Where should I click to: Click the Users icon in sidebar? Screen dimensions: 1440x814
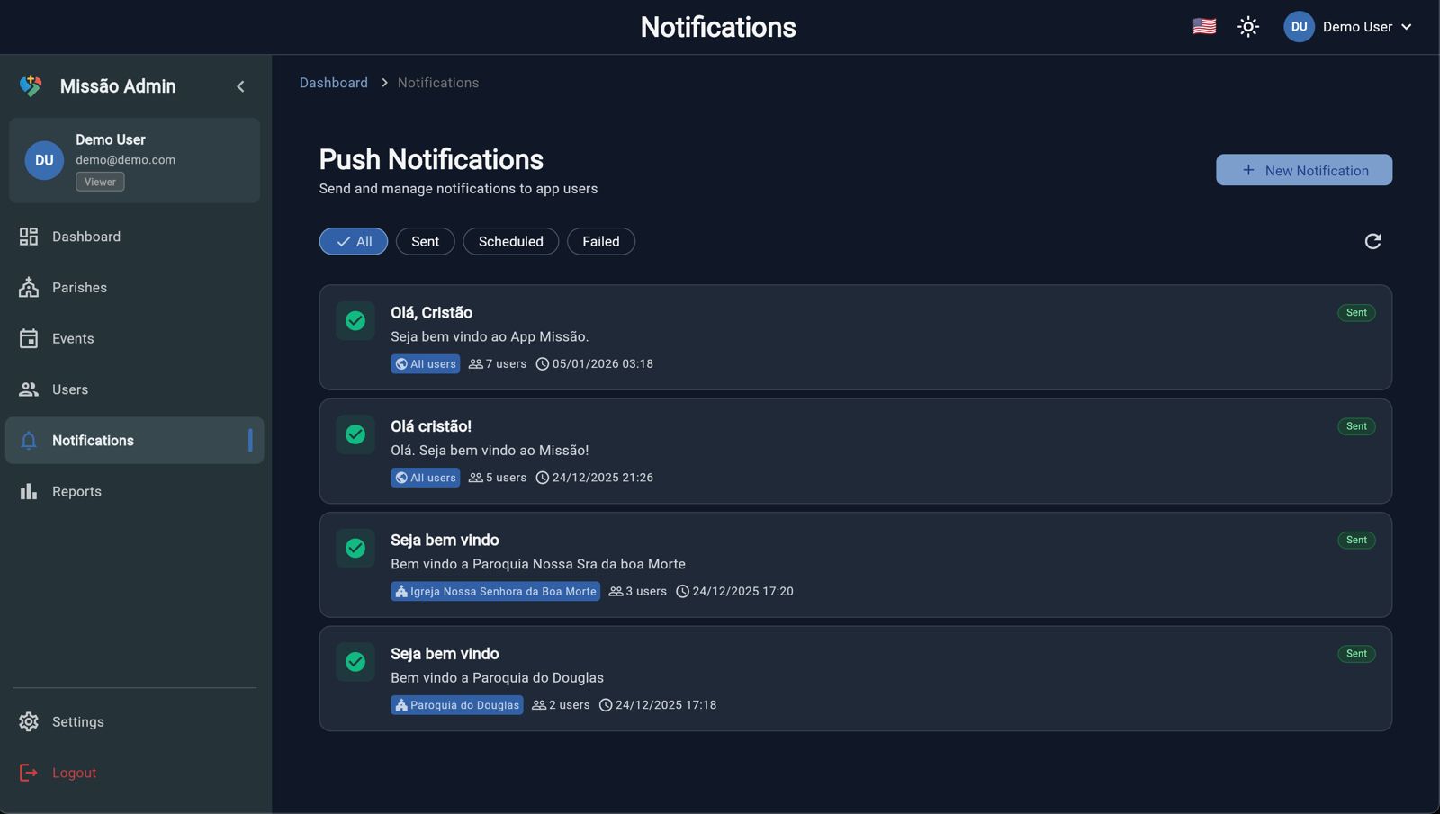(x=28, y=389)
